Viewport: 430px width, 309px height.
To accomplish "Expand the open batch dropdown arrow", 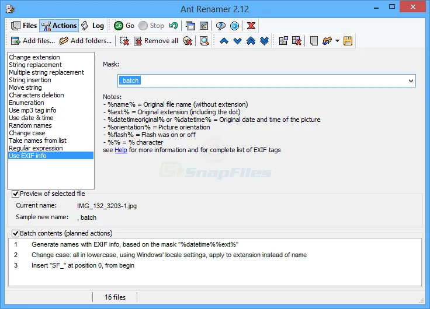I will 337,41.
